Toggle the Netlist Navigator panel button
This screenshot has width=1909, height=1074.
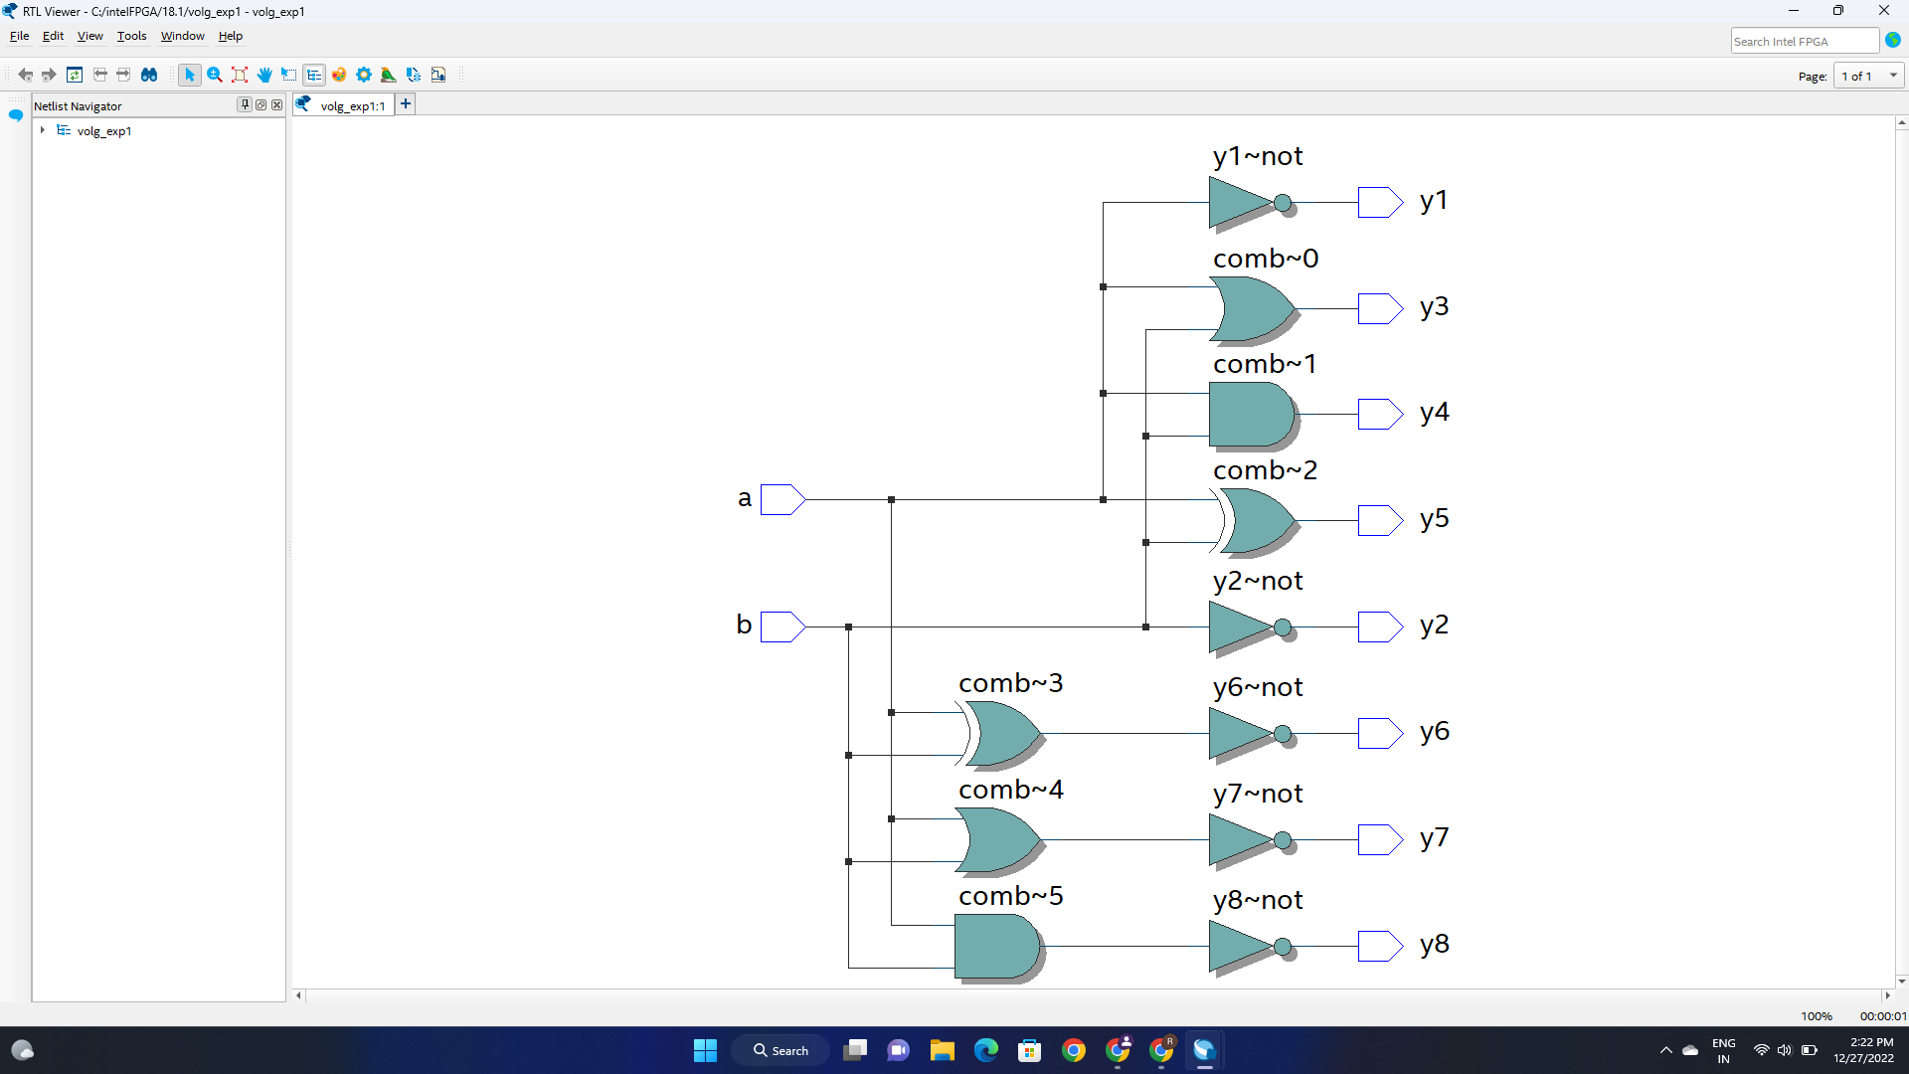tap(314, 75)
